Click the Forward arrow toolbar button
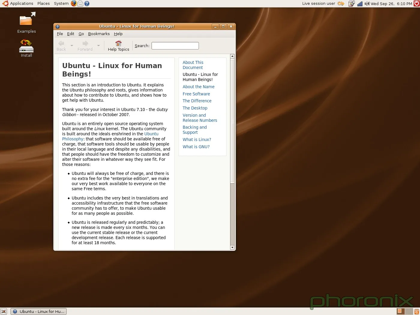The height and width of the screenshot is (315, 420). coord(85,46)
